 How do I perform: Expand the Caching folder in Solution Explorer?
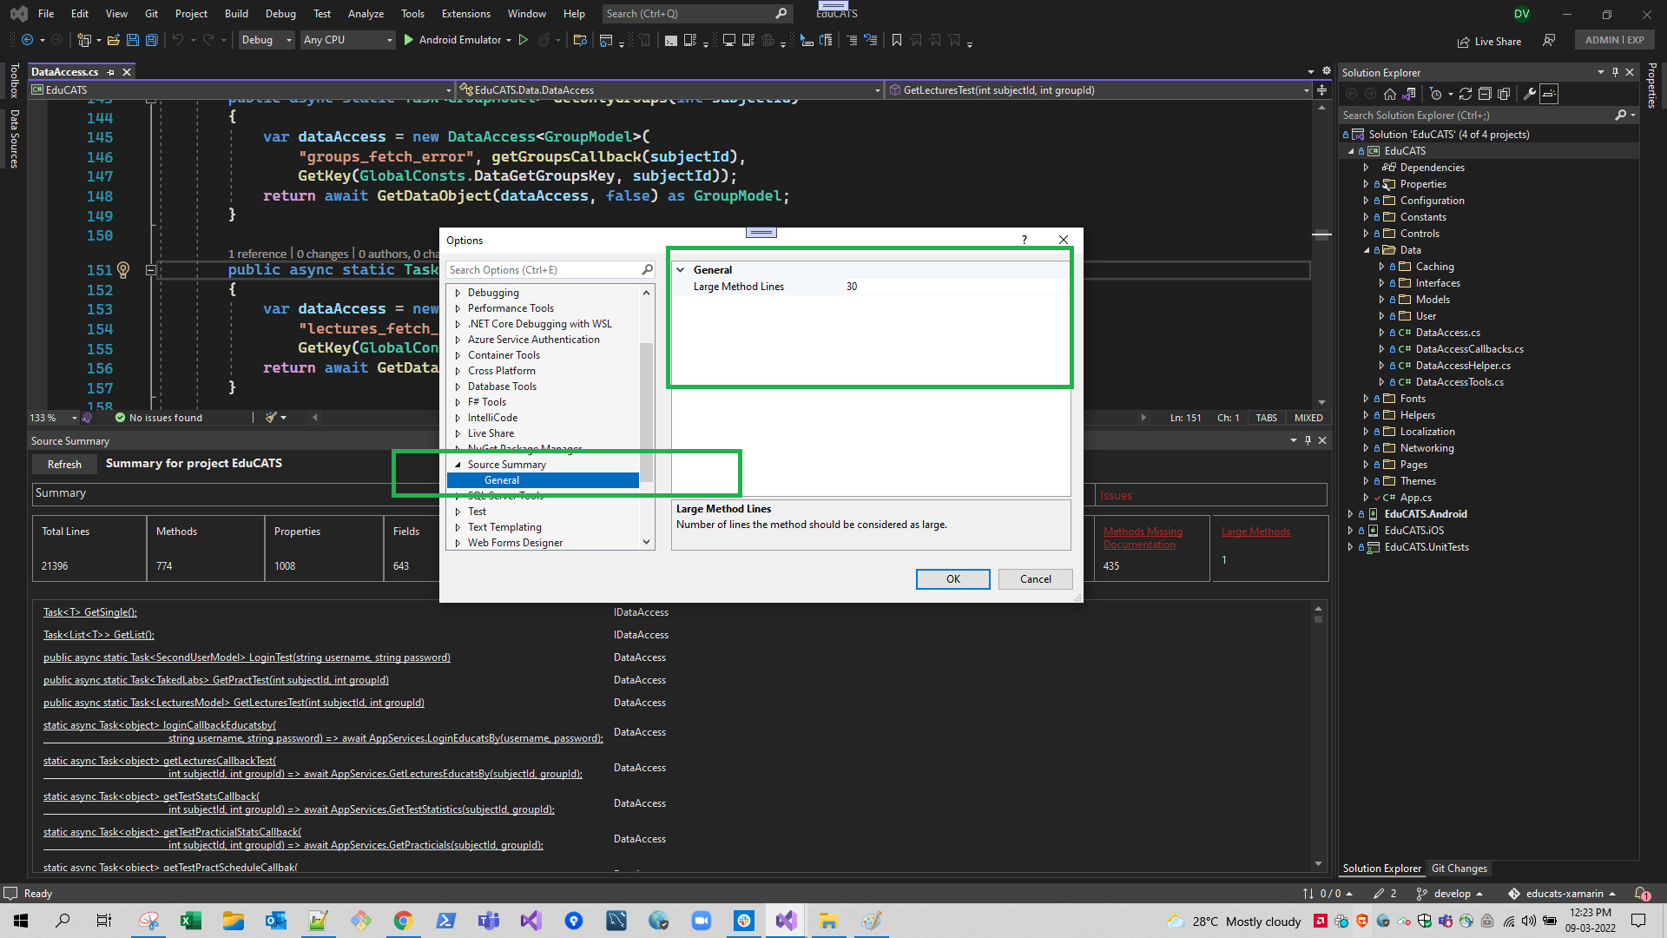coord(1381,267)
